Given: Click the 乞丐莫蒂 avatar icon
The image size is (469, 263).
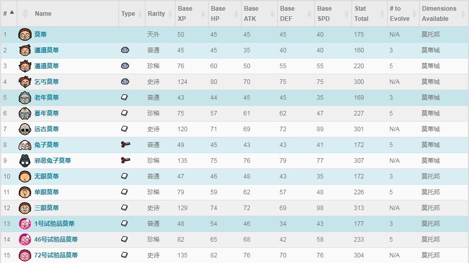Looking at the screenshot, I should 25,82.
